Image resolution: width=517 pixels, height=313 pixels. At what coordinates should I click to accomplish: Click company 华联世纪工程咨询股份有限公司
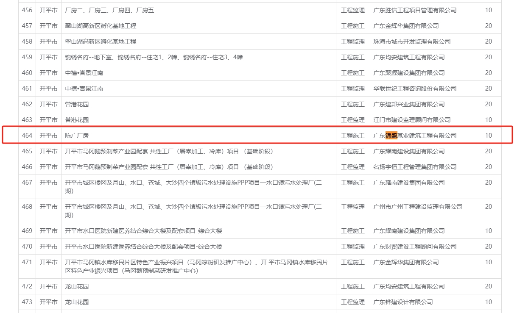(415, 89)
